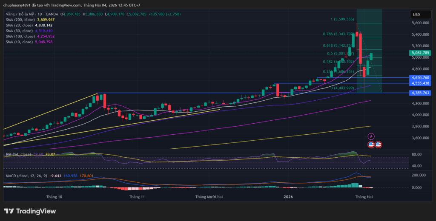
Task: Select the 4,650.760 horizontal line price label
Action: tap(420, 78)
